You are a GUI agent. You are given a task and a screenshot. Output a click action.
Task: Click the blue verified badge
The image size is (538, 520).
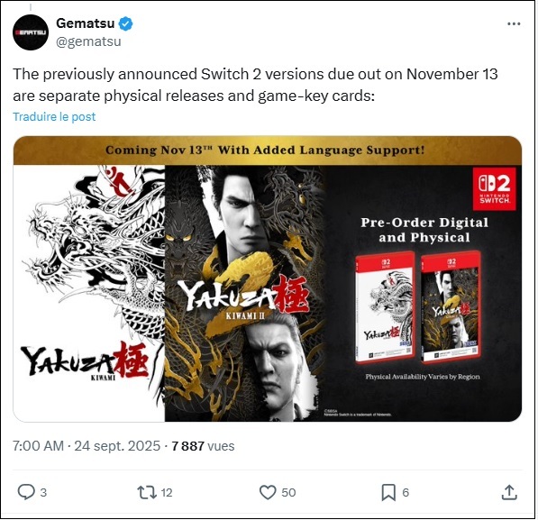(125, 23)
